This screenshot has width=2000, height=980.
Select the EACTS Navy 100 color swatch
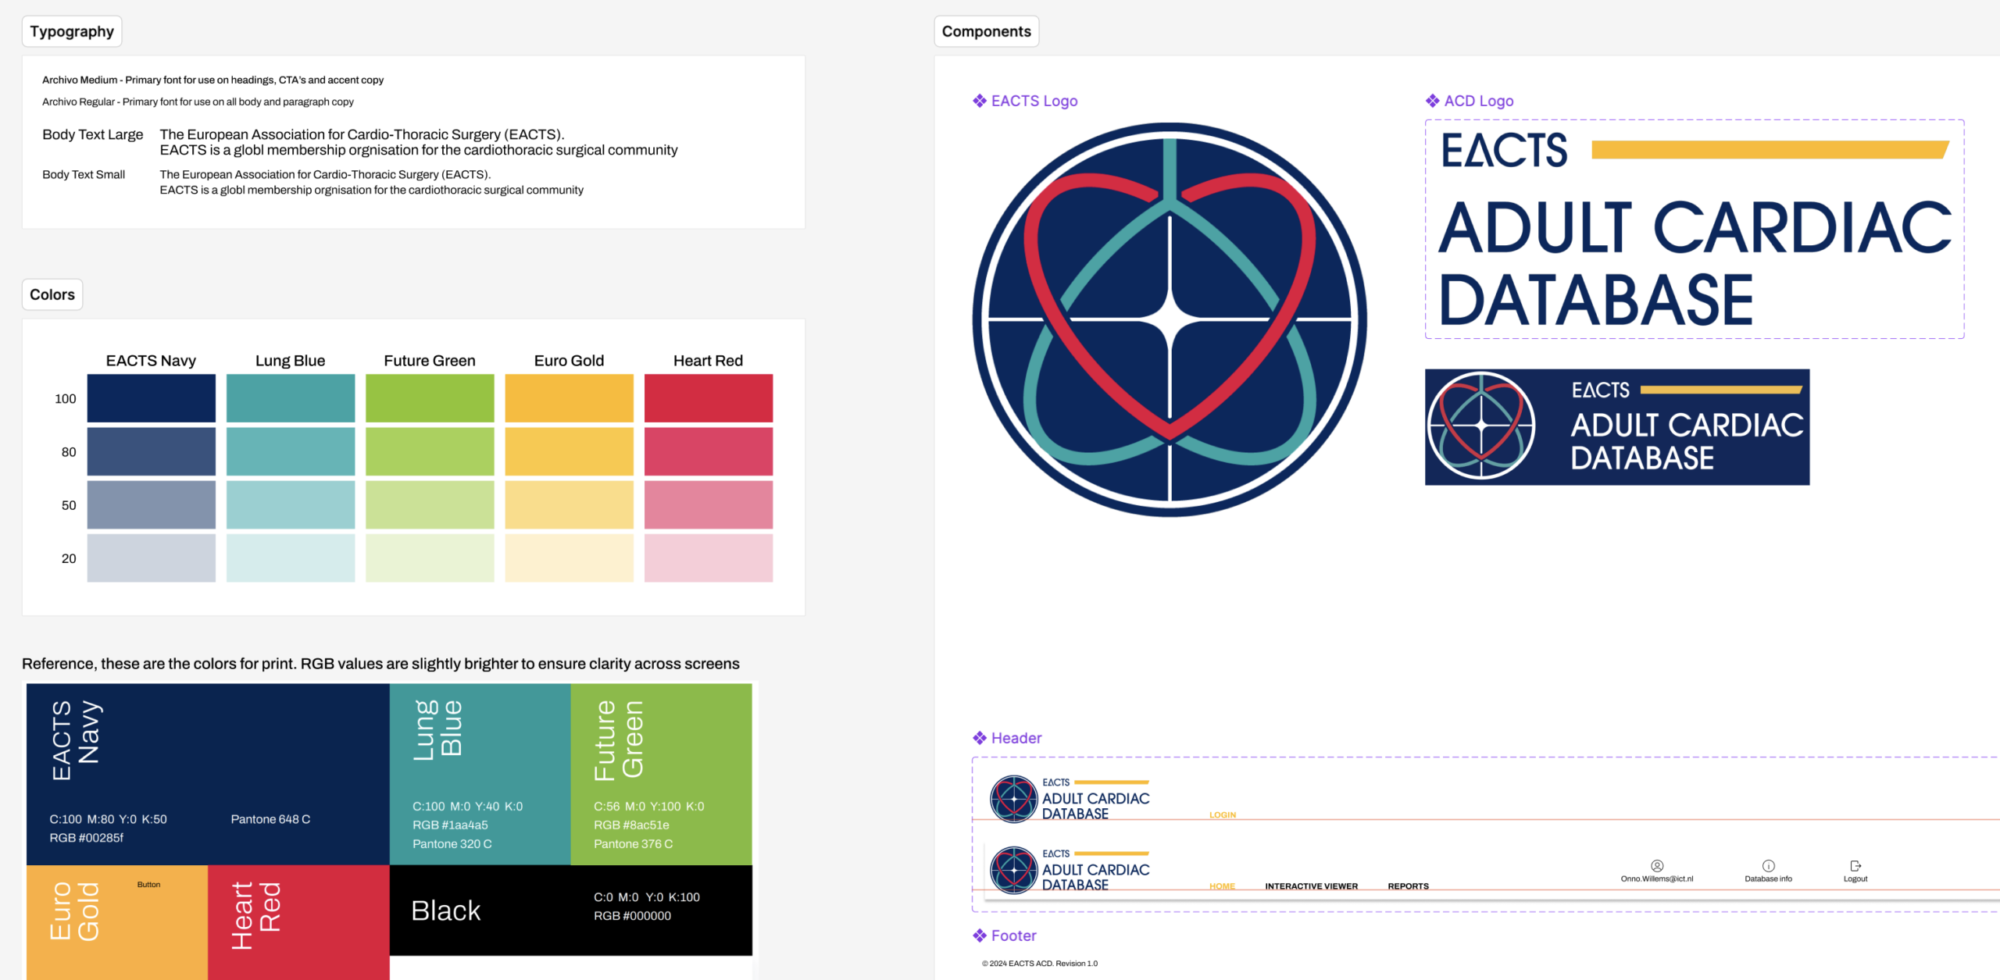[x=151, y=398]
